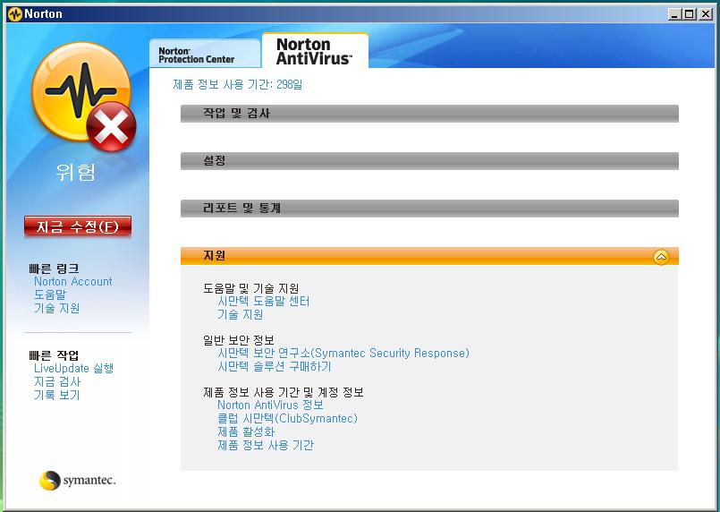
Task: Open 도움말 in quick links
Action: pos(50,294)
